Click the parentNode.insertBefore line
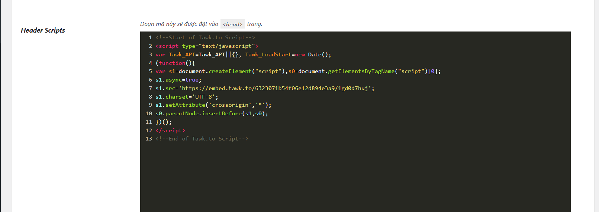599x212 pixels. [212, 113]
